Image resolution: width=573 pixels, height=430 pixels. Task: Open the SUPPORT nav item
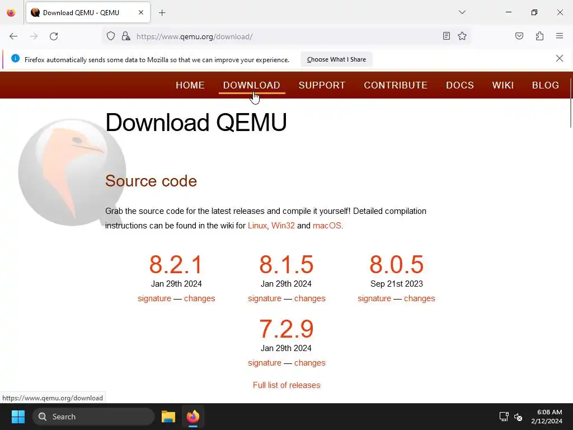(322, 85)
